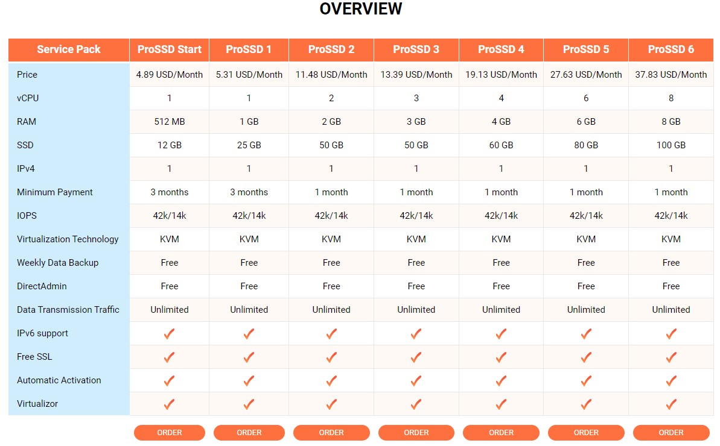Click the Service Pack header cell
The width and height of the screenshot is (720, 446).
(x=69, y=49)
